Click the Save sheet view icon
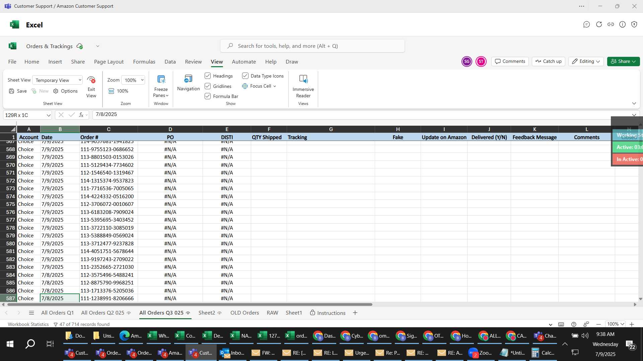Screen dimensions: 643x361 coord(11,91)
